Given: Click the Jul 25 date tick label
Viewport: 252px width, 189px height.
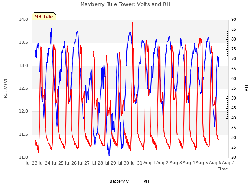Looking at the screenshot, I should pyautogui.click(x=58, y=163).
